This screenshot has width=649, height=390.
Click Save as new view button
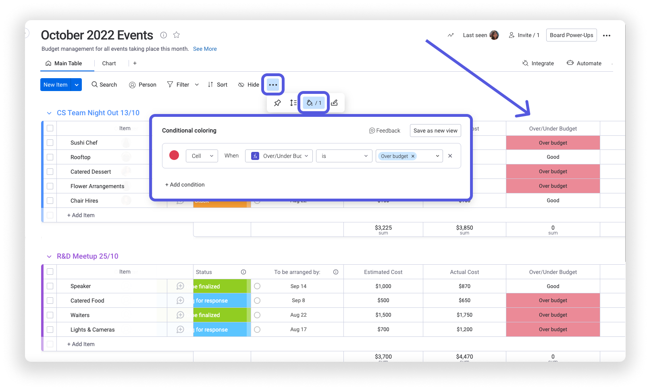point(435,131)
